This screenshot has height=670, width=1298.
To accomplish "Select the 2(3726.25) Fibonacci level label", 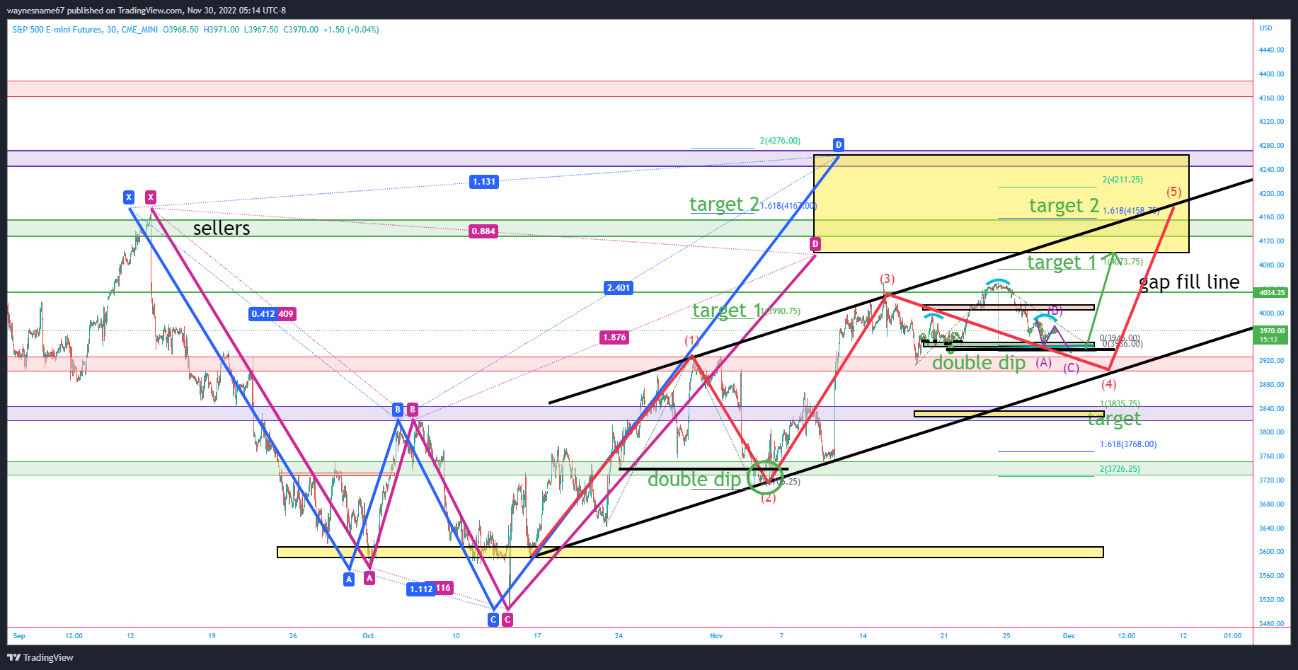I will [1120, 469].
